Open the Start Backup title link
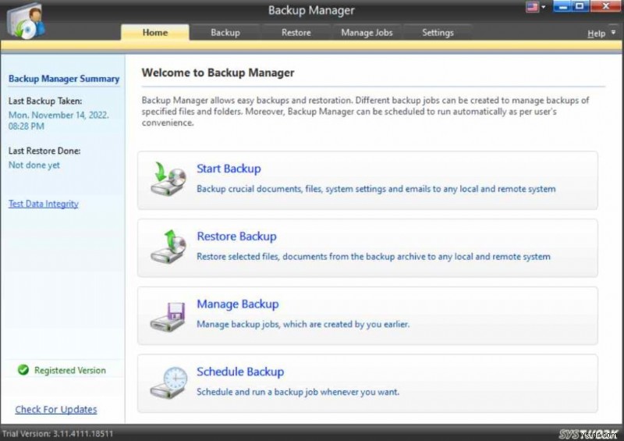 click(229, 169)
